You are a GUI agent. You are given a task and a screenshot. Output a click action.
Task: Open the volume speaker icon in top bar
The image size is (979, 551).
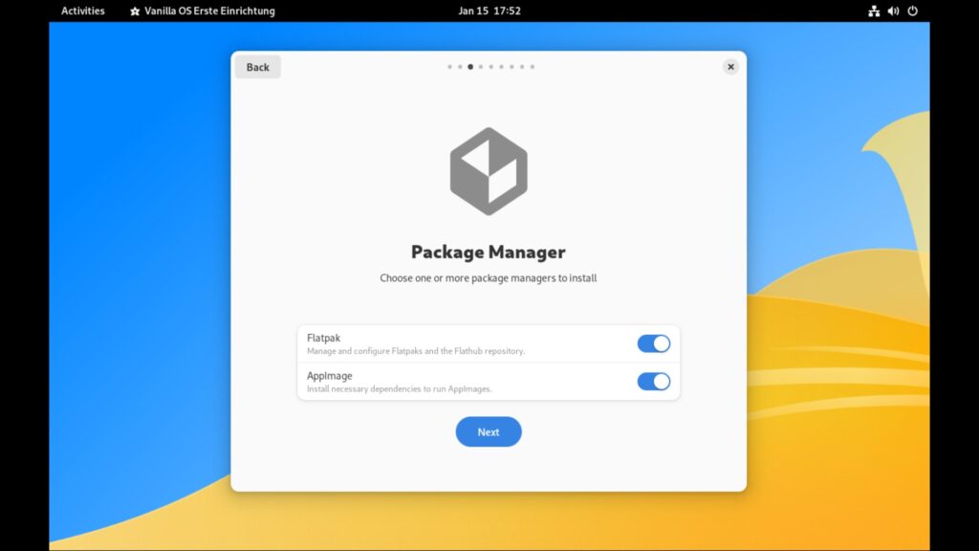click(x=894, y=11)
